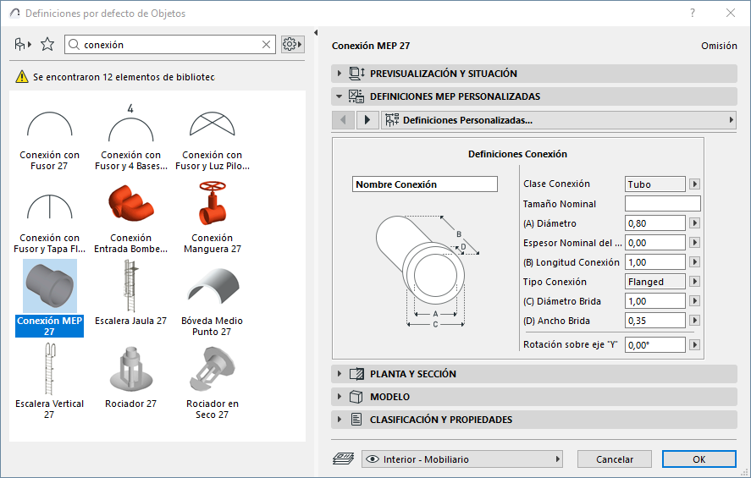Image resolution: width=751 pixels, height=478 pixels.
Task: Expand Previsualización y Situación panel
Action: point(340,74)
